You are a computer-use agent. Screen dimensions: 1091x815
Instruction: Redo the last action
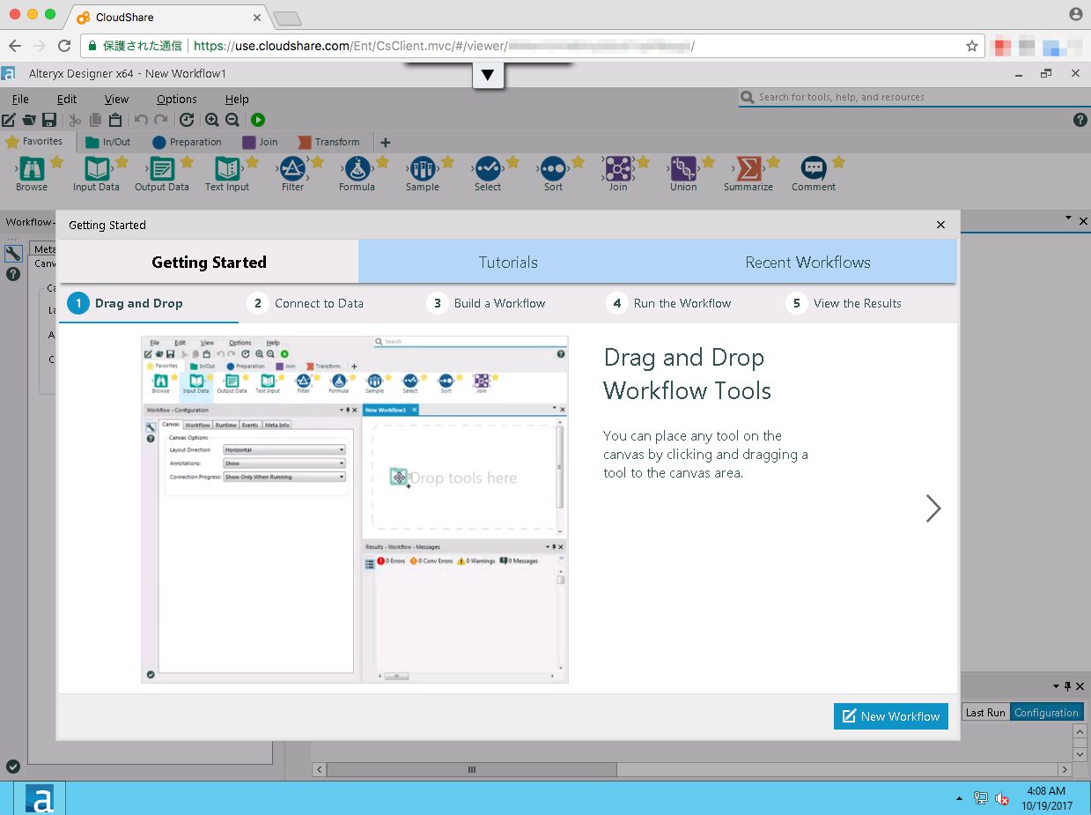point(160,120)
